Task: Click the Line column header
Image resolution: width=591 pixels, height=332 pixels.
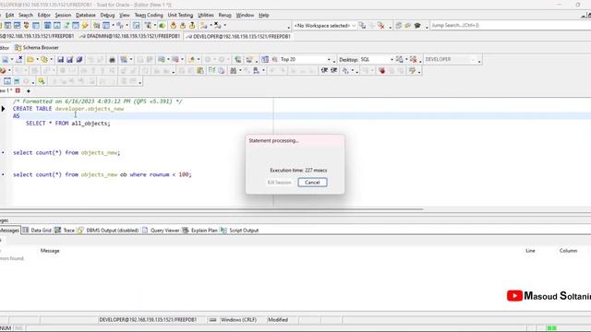Action: pos(530,251)
